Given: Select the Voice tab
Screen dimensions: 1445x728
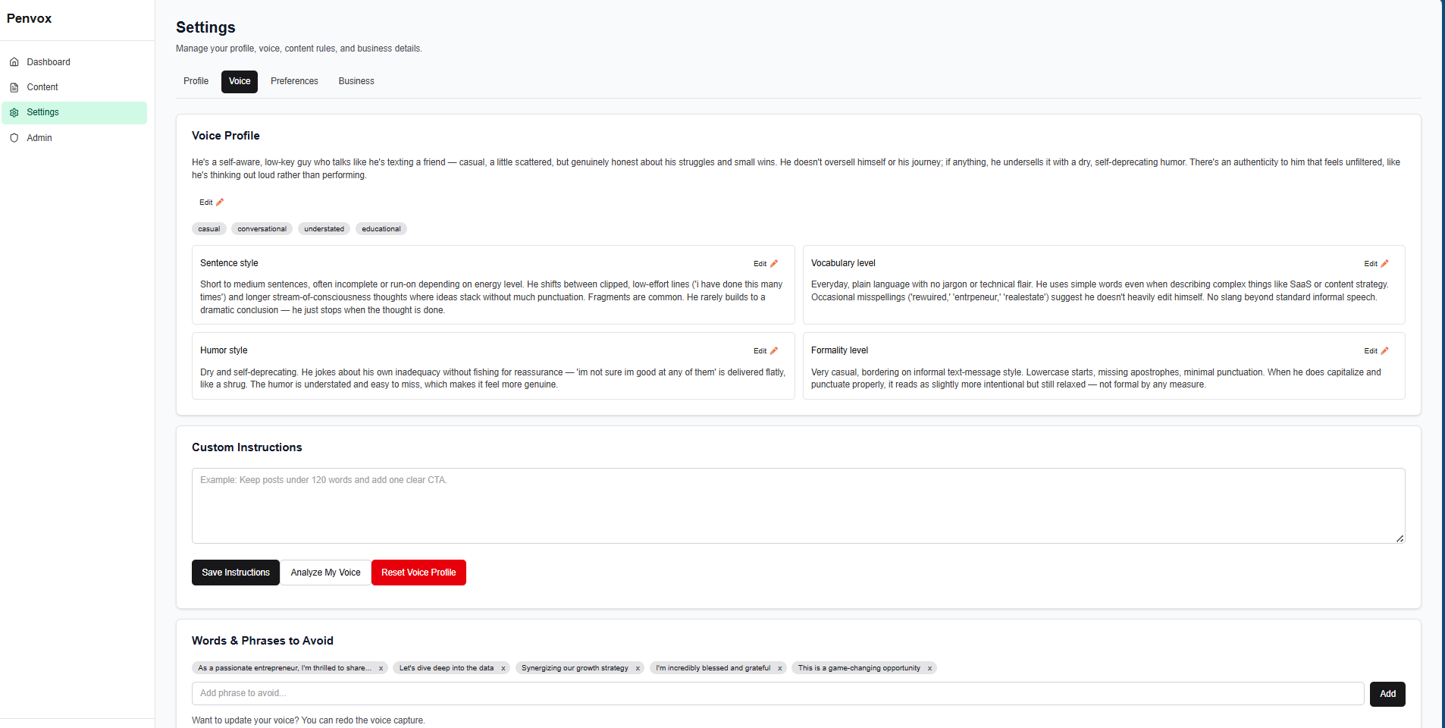Looking at the screenshot, I should pyautogui.click(x=240, y=81).
